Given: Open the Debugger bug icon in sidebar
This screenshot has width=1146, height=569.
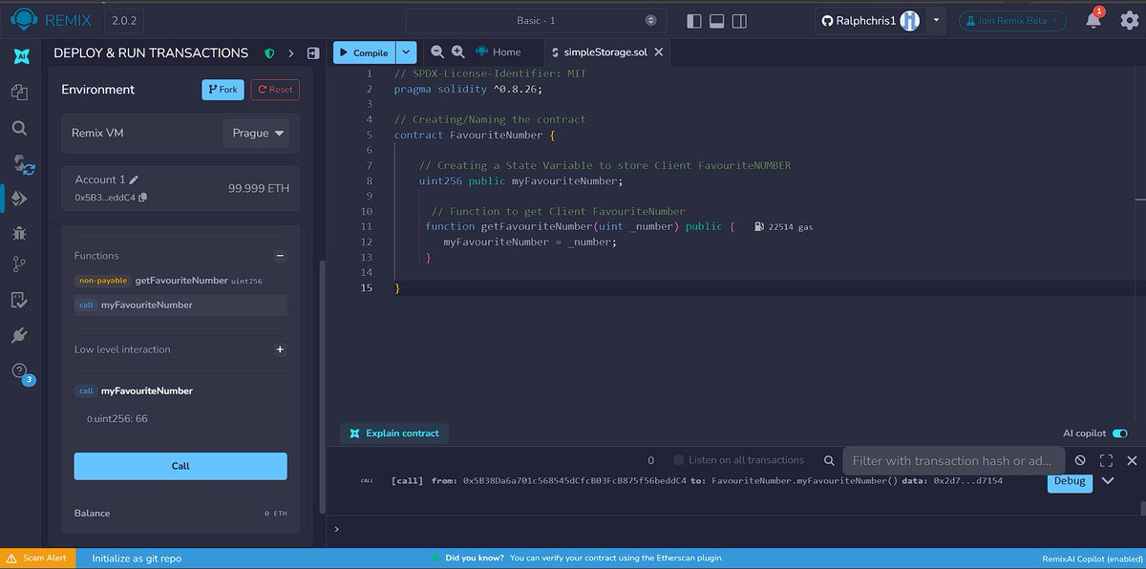Looking at the screenshot, I should (x=19, y=232).
